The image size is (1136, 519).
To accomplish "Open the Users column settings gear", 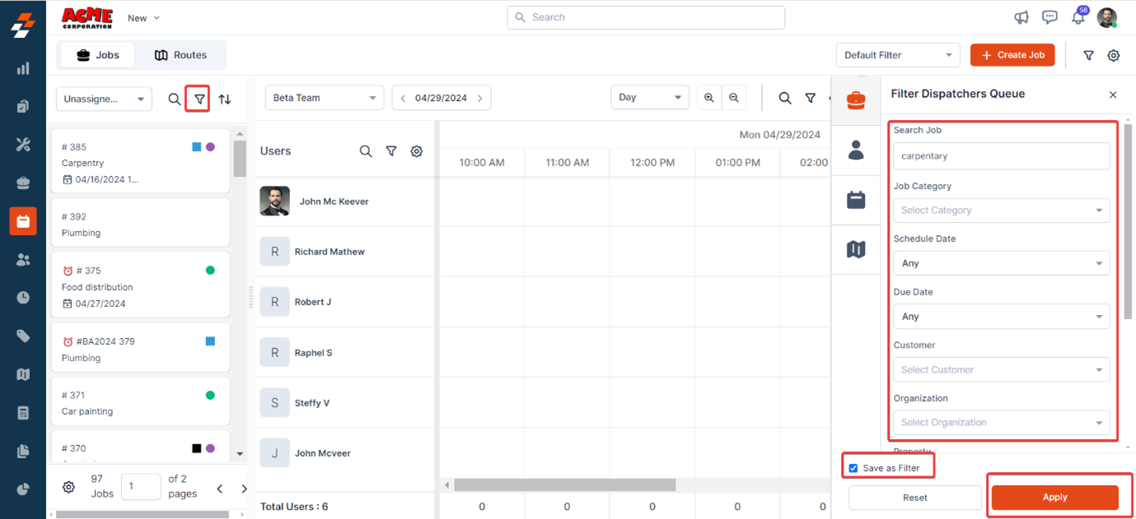I will coord(417,151).
